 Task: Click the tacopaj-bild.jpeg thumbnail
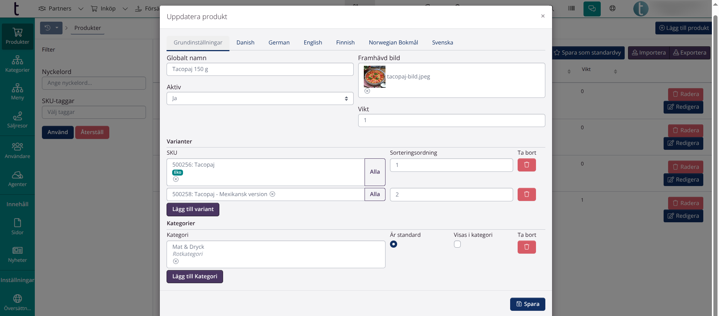(x=375, y=77)
